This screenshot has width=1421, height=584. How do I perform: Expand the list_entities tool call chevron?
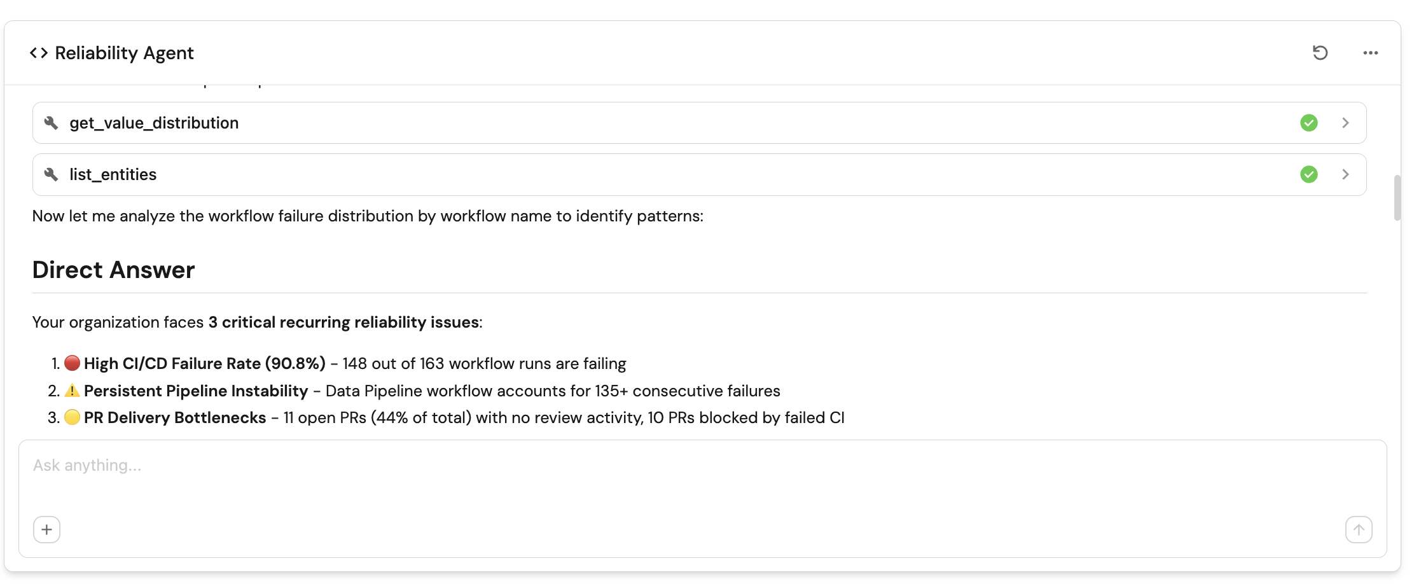click(x=1345, y=174)
